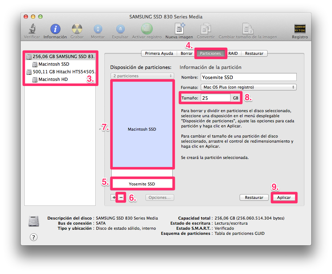Click the SAMSUNG SSD 830 Series Media title
This screenshot has height=274, width=332.
(166, 17)
